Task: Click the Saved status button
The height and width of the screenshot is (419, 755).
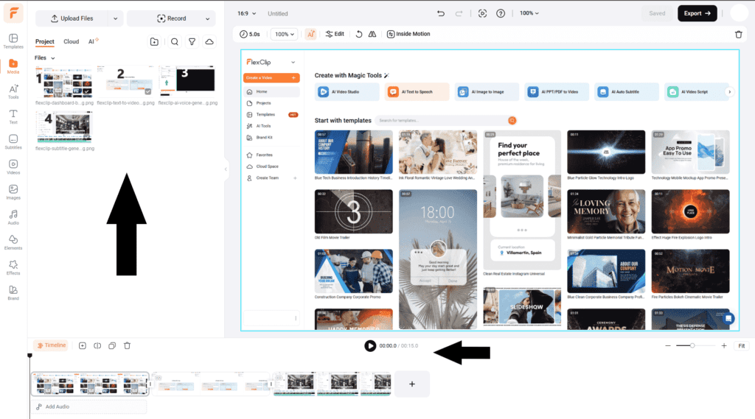Action: [657, 13]
